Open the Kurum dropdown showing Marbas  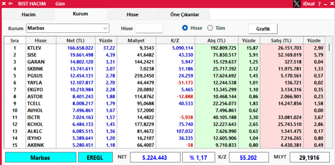click(68, 28)
